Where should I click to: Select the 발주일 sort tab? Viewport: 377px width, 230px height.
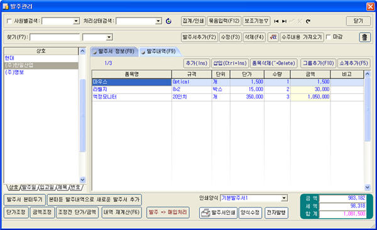point(29,187)
